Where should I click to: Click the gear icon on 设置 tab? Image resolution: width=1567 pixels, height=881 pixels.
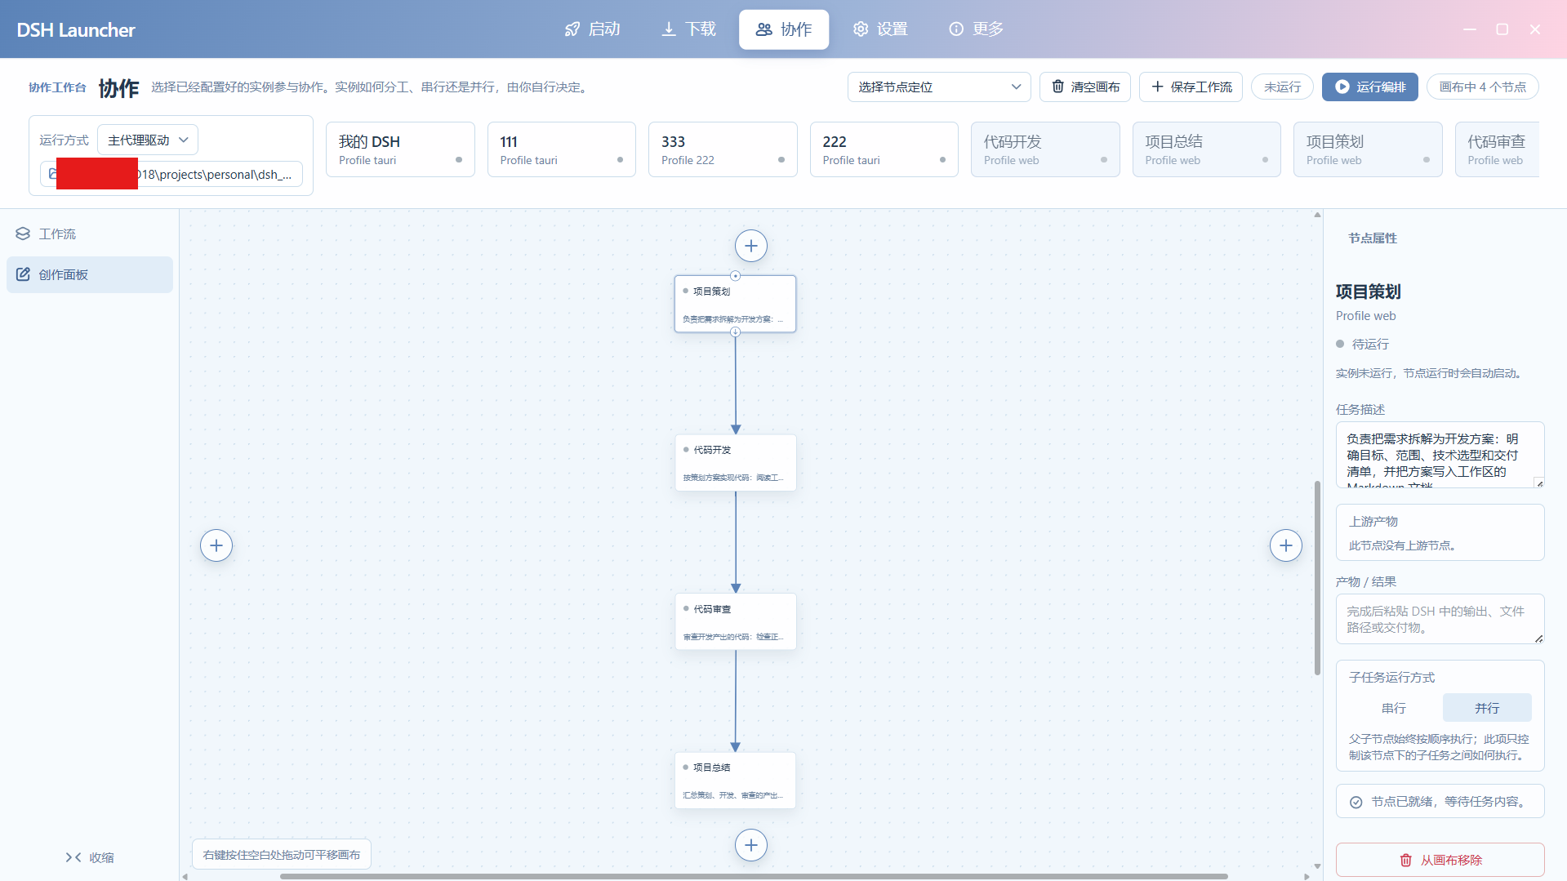point(861,29)
